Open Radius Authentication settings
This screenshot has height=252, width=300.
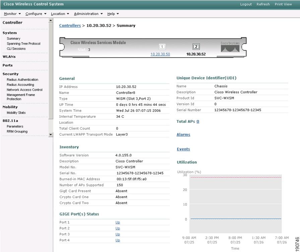click(22, 80)
